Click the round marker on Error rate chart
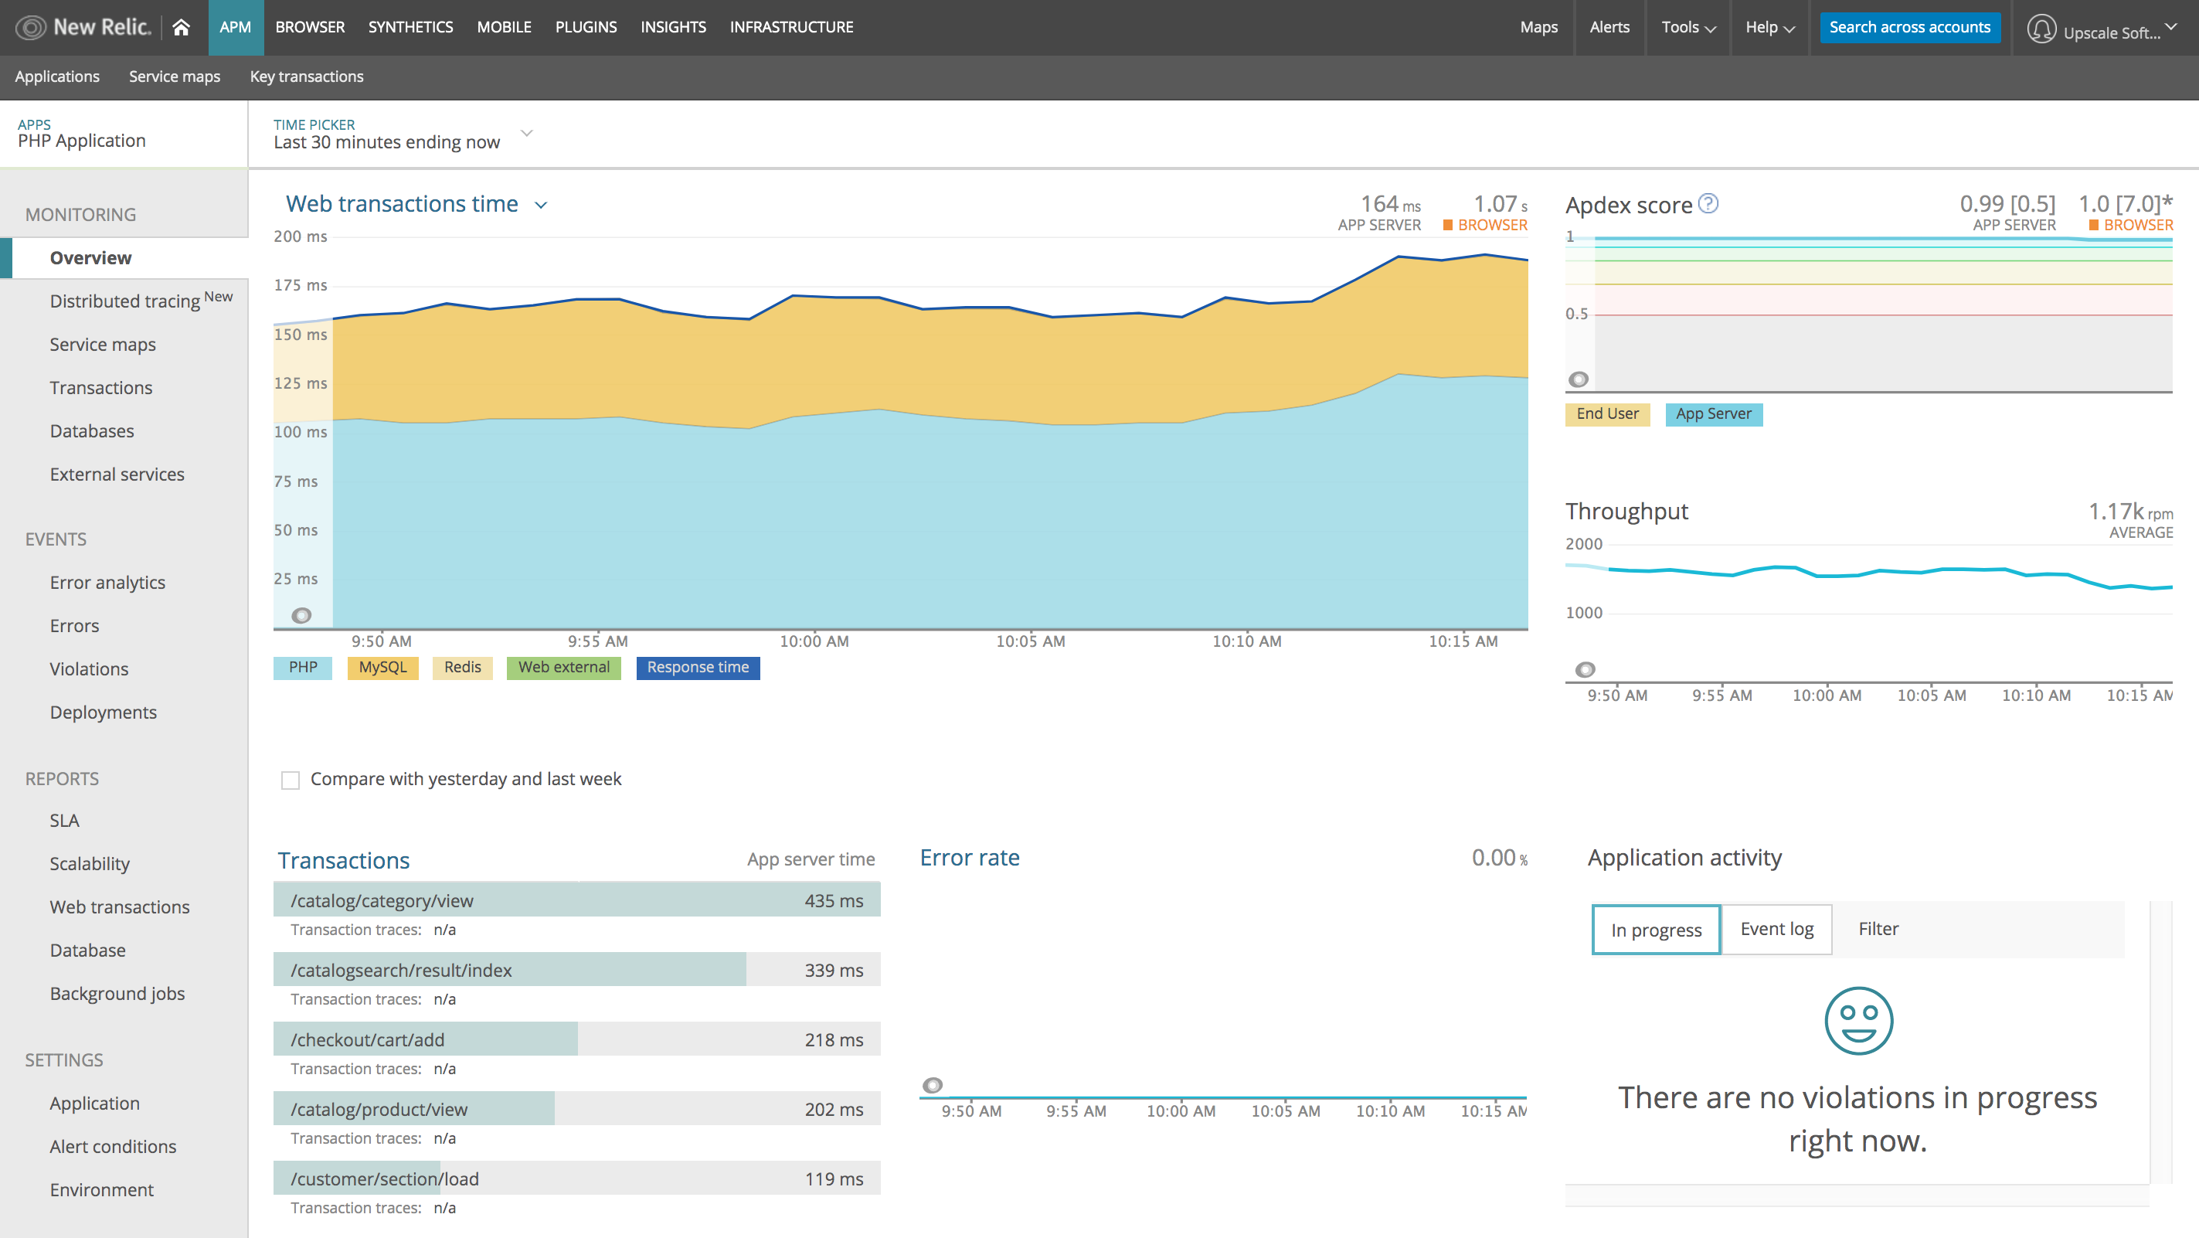Viewport: 2199px width, 1238px height. [932, 1085]
